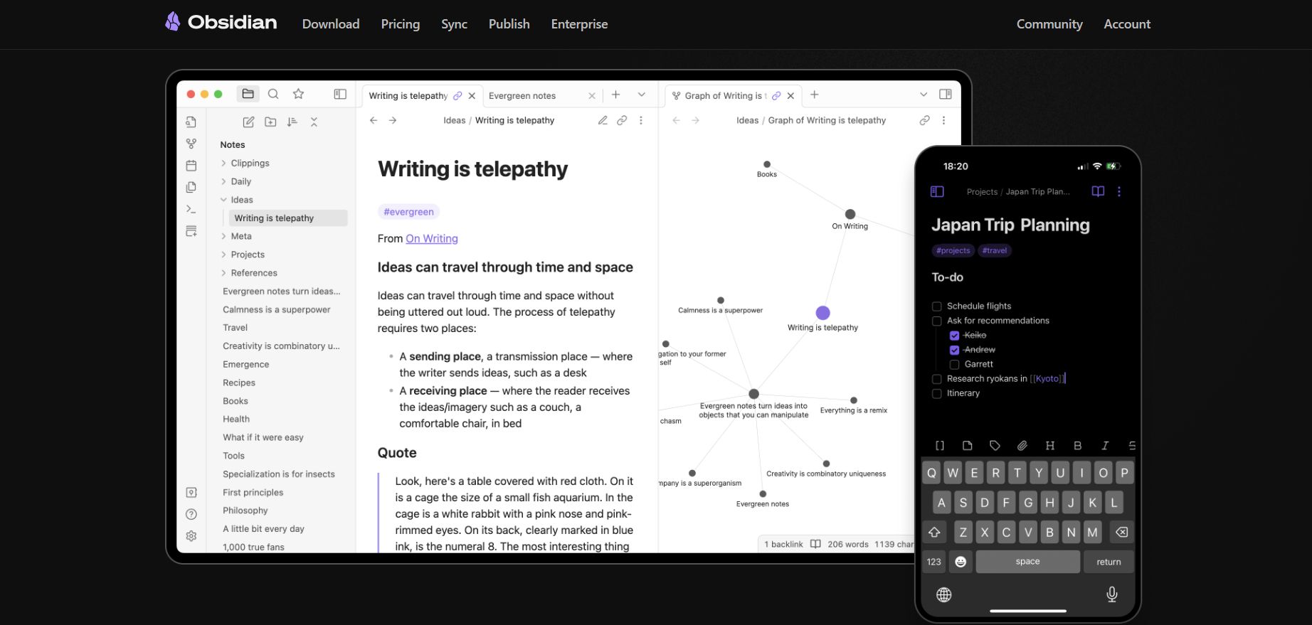Toggle the right sidebar panel icon
1312x625 pixels.
click(x=946, y=94)
